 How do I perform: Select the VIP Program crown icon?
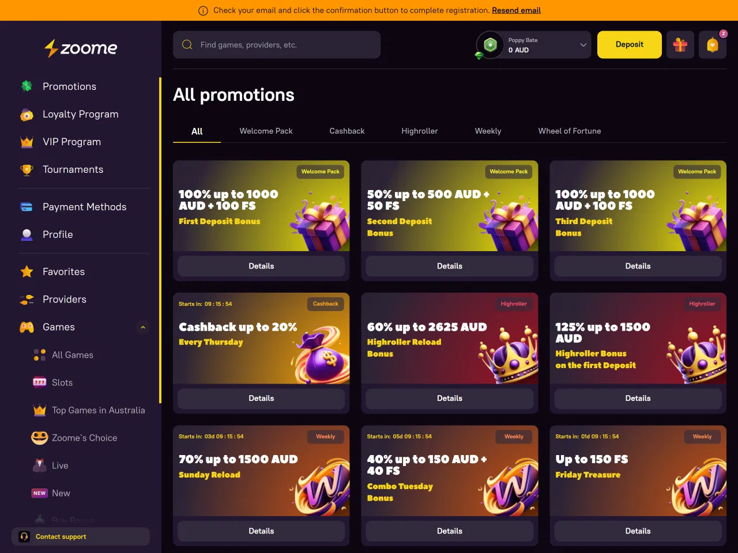[27, 142]
